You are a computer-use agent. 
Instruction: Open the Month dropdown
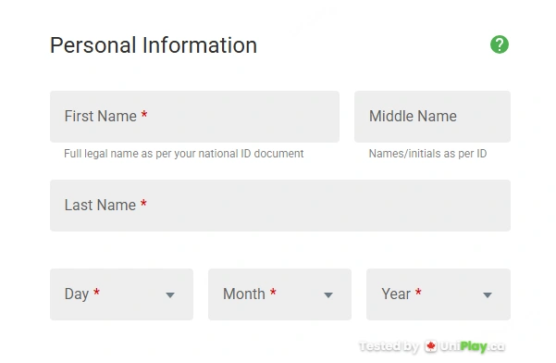point(279,294)
